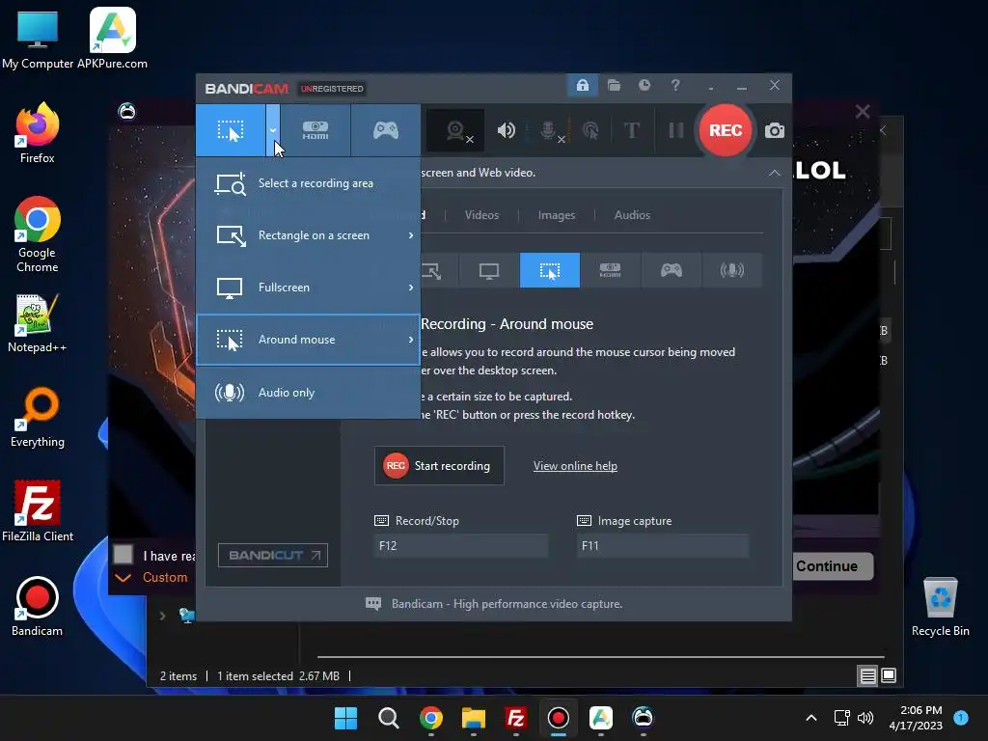Screen dimensions: 988x741
Task: Select fullscreen monitor icon in home panel
Action: (x=489, y=270)
